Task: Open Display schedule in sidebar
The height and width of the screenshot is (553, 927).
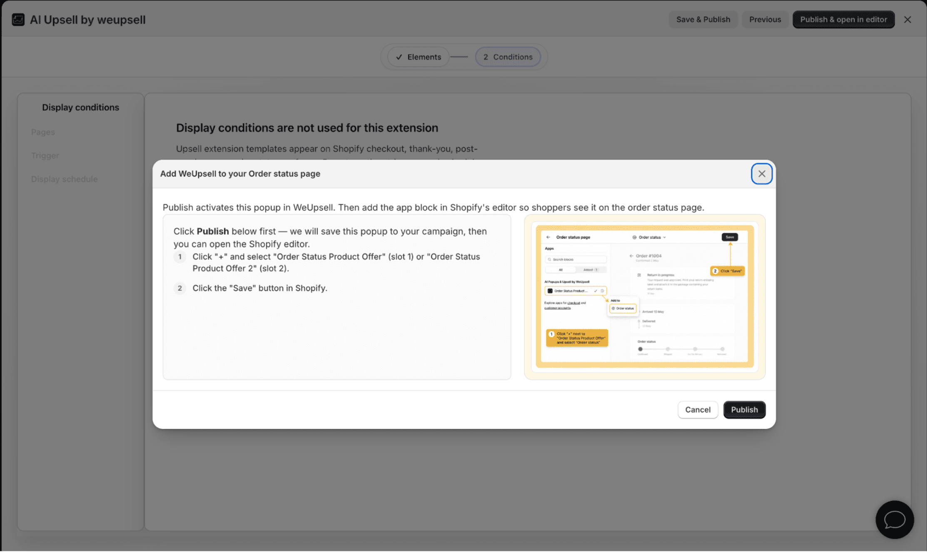Action: point(64,179)
